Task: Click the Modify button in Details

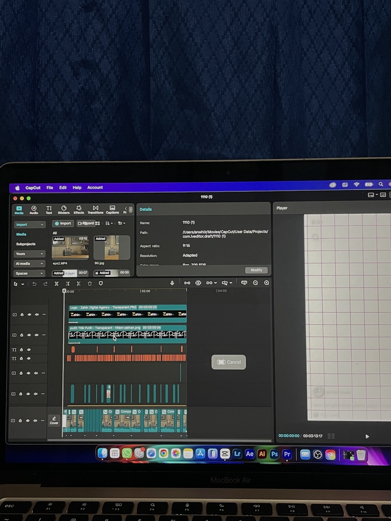Action: point(256,270)
